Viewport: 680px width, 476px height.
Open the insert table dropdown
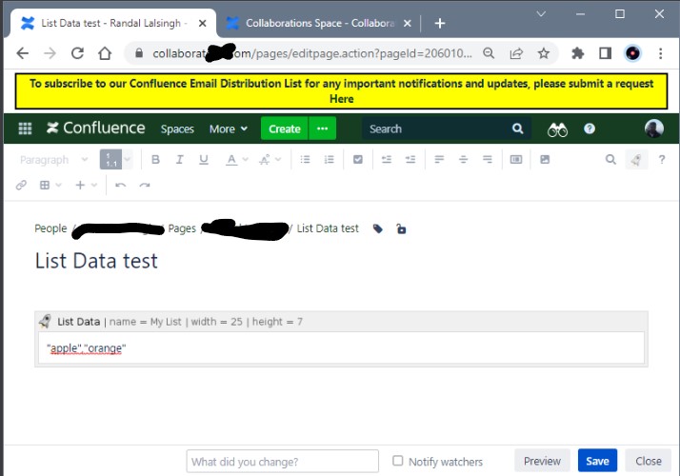click(50, 185)
